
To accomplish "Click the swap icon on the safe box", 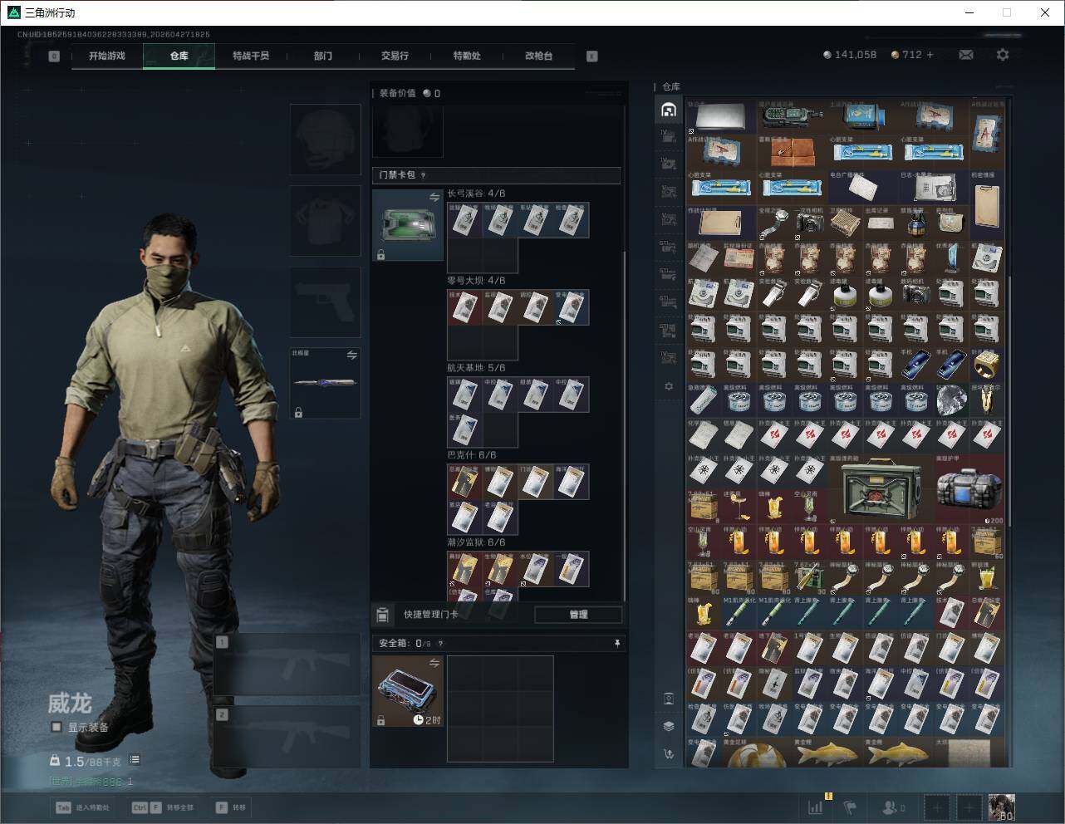I will point(434,663).
